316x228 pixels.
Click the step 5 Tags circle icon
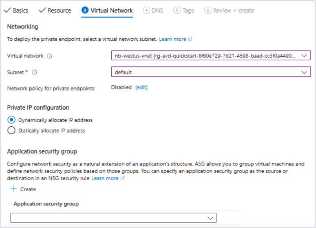point(177,10)
